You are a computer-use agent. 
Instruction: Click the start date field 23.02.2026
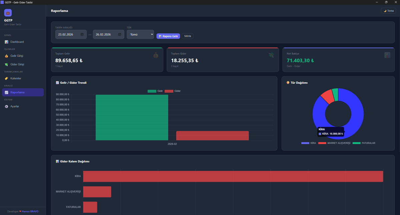tap(66, 35)
